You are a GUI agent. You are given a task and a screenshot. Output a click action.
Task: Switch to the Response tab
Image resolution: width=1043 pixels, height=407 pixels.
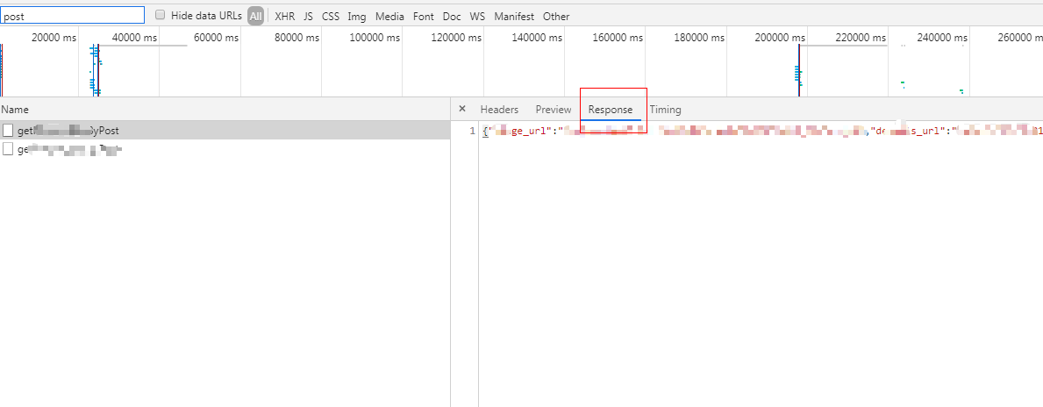coord(610,109)
